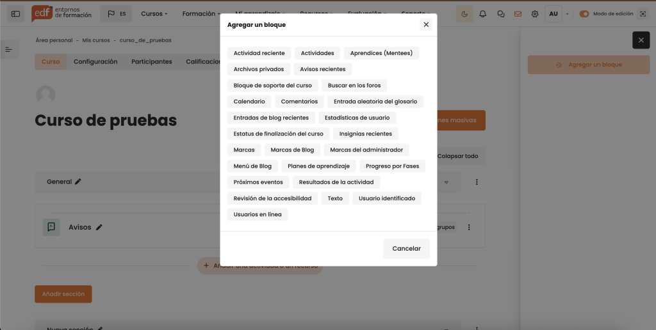Add Resultados de la actividad block
656x330 pixels.
click(x=336, y=182)
